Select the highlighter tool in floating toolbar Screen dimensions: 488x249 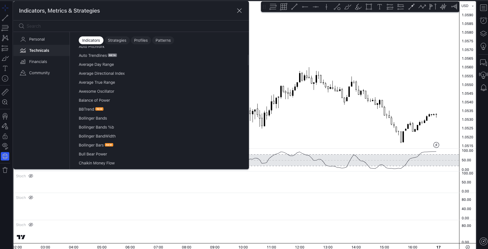(x=358, y=7)
